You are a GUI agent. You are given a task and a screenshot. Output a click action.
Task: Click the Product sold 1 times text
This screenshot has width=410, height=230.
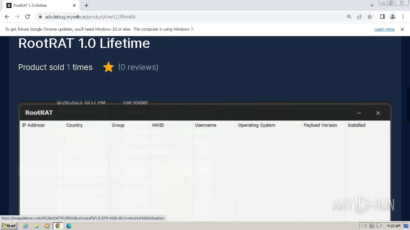[x=55, y=67]
